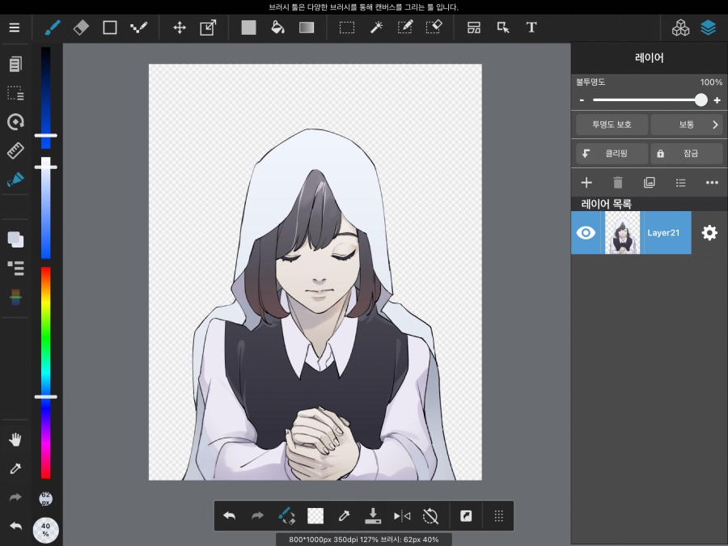Pick a color with the Eyedropper tool
728x546 pixels.
click(x=15, y=468)
